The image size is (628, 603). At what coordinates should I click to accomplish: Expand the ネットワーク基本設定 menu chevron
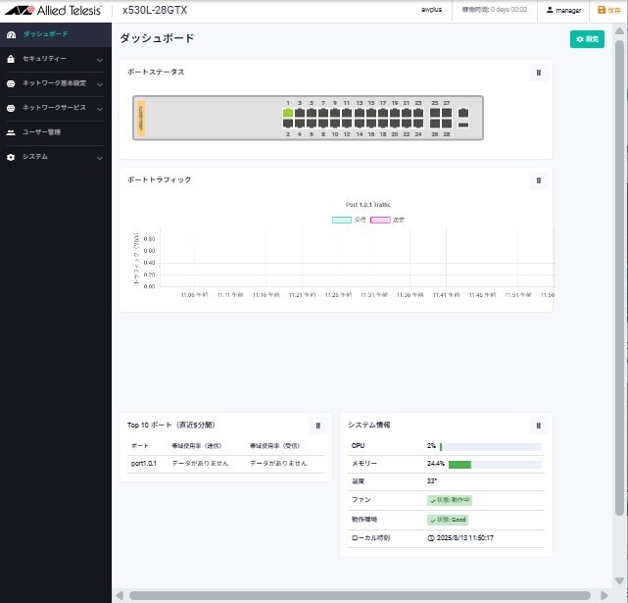[x=100, y=84]
